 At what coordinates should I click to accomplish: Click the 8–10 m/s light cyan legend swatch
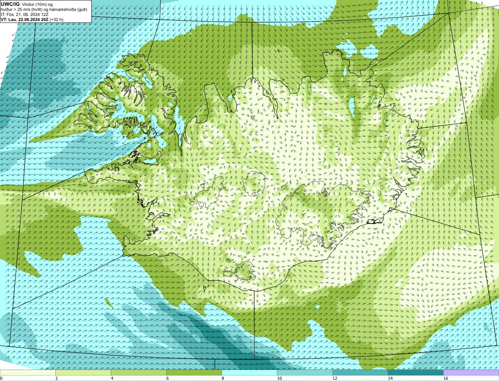(249, 373)
